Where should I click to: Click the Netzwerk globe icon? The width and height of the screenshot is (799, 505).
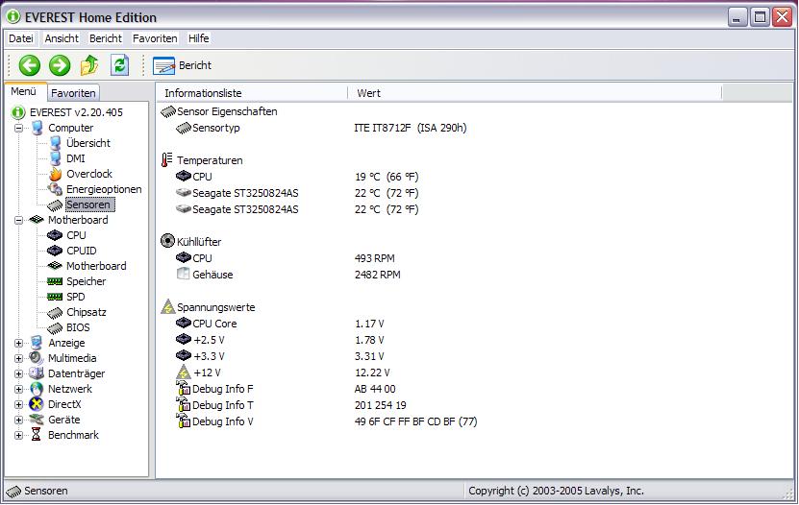pos(37,389)
